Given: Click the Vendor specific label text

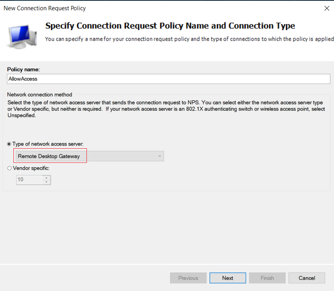Looking at the screenshot, I should tap(31, 168).
